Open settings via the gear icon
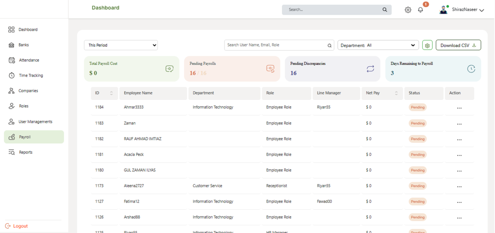The width and height of the screenshot is (495, 233). point(408,9)
